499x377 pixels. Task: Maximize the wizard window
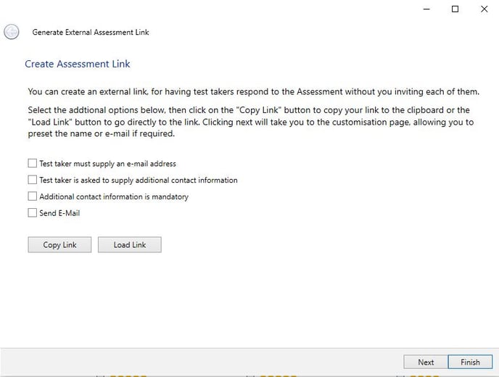455,9
